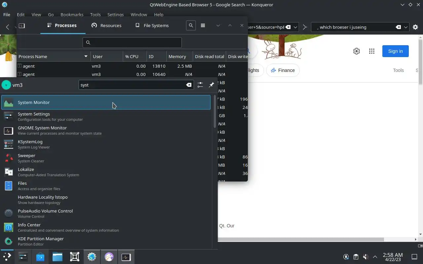Open Dolphin file manager in taskbar
Viewport: 423px width, 264px height.
click(x=58, y=257)
